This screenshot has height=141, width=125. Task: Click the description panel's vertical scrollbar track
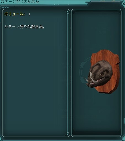click(x=68, y=73)
